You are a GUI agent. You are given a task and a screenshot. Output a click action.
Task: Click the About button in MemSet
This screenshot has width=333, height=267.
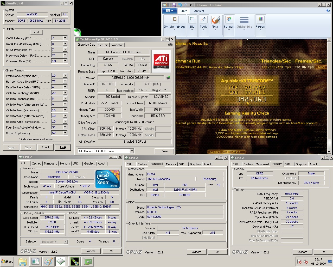[x=45, y=147]
